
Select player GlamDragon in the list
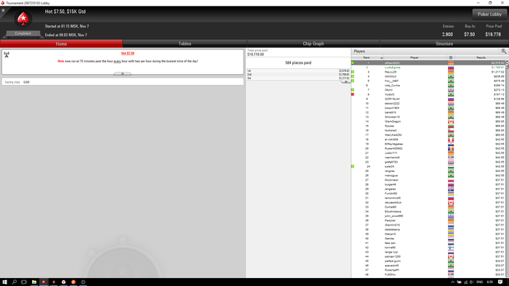click(x=428, y=121)
